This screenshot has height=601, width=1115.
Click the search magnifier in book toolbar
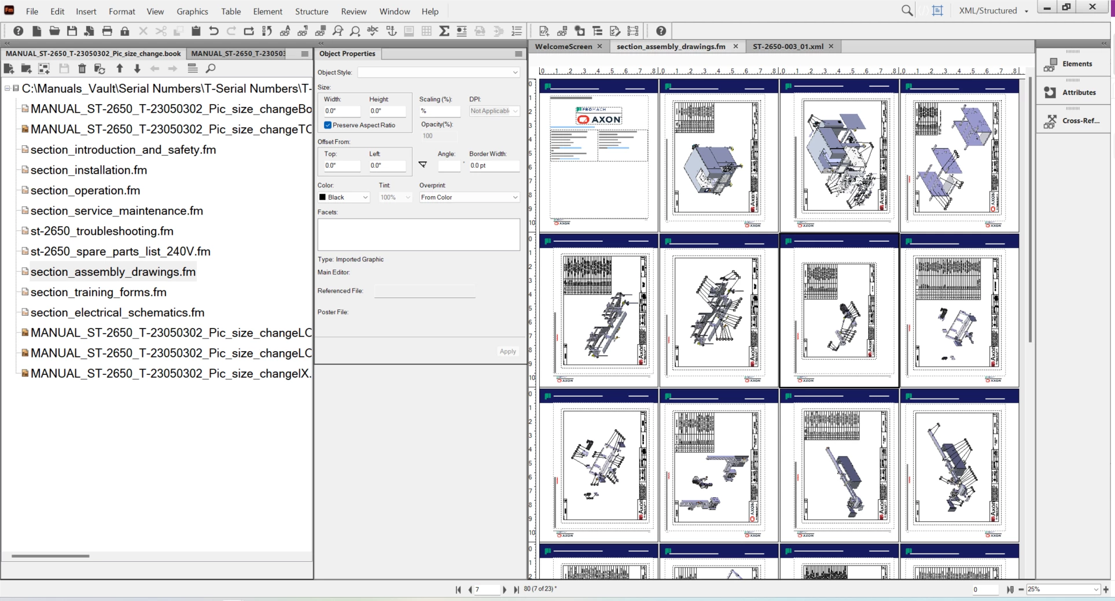pos(211,68)
